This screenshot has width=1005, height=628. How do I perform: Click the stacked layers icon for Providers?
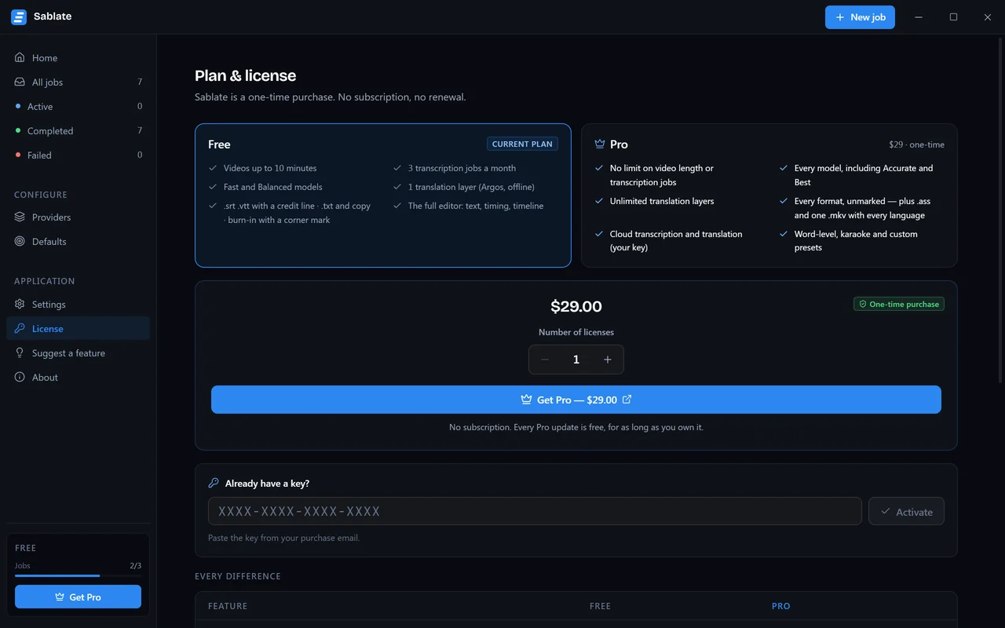[20, 217]
